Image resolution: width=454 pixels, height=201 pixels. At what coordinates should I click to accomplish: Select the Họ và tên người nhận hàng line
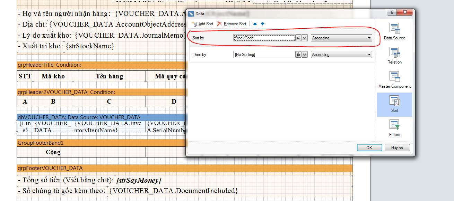pyautogui.click(x=102, y=14)
